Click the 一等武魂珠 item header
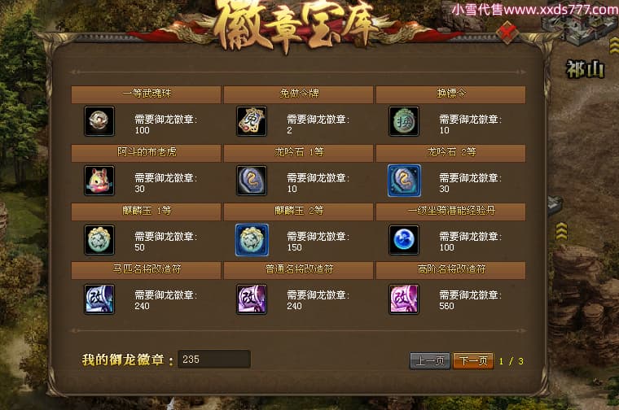The height and width of the screenshot is (410, 619). point(146,94)
